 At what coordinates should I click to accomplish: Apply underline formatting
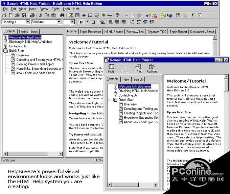coord(94,22)
